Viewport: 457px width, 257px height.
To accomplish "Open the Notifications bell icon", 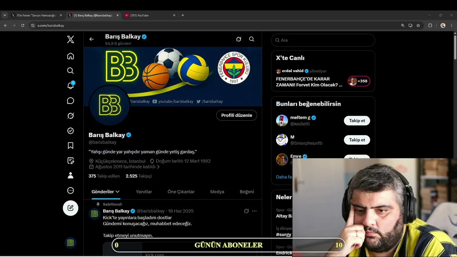I will tap(71, 86).
